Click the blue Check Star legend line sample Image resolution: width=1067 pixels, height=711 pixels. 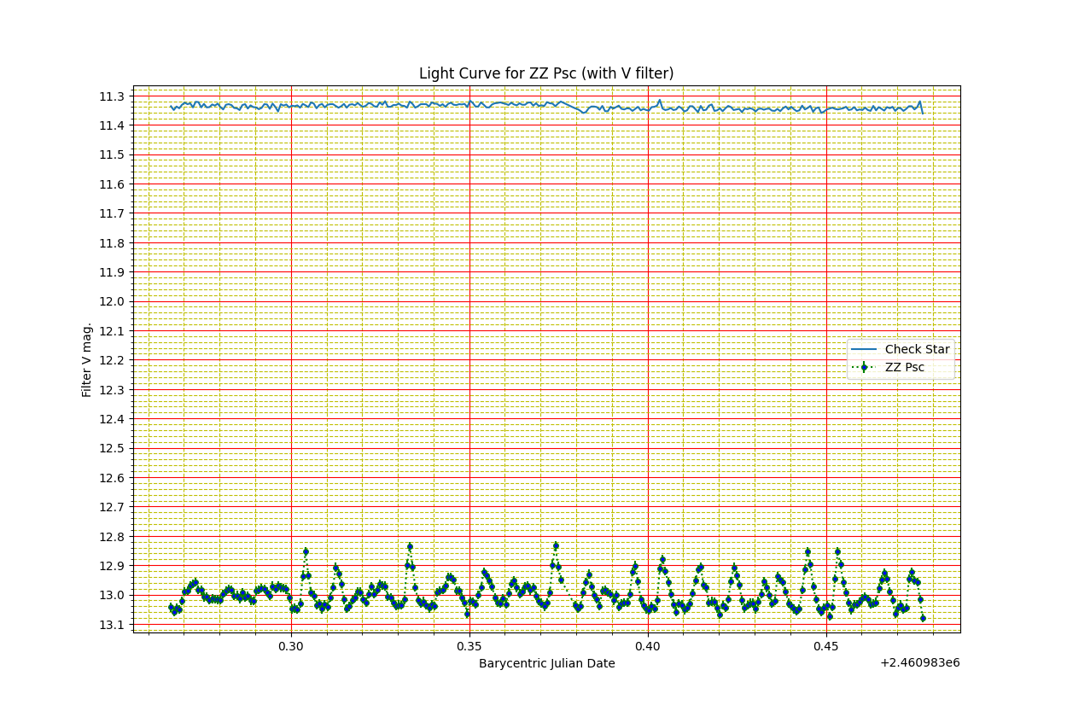click(865, 349)
